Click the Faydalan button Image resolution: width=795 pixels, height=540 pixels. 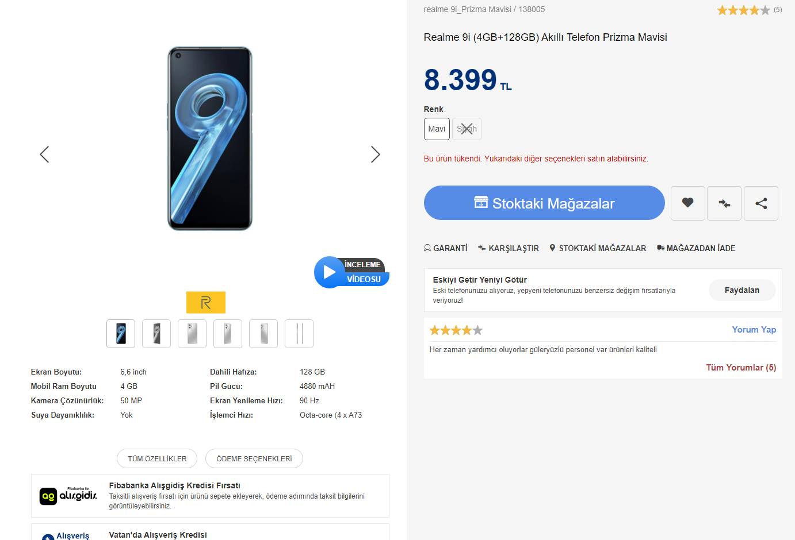[742, 290]
